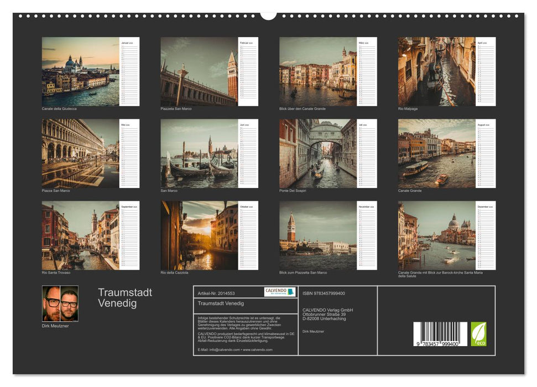This screenshot has height=387, width=537.
Task: Expand the März calendar strip
Action: 368,72
